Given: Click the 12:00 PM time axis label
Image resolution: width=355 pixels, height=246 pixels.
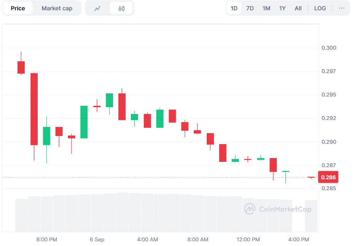Looking at the screenshot, I should coord(248,240).
